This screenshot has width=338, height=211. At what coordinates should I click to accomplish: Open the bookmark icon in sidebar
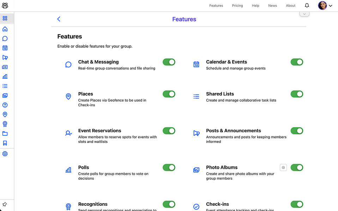click(5, 143)
